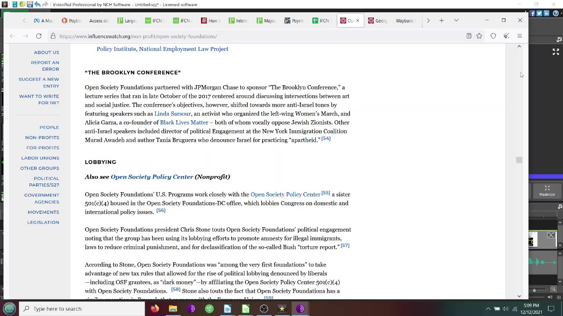The image size is (563, 316).
Task: Switch to the 'Access de' tab
Action: [99, 21]
